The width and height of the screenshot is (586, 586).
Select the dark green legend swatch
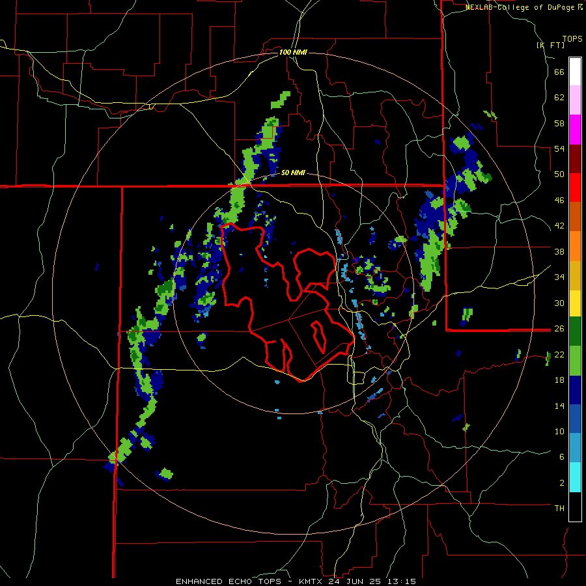(x=575, y=331)
